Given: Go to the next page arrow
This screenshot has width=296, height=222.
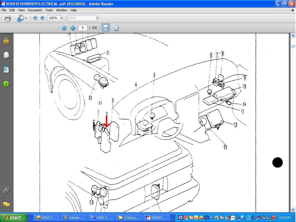Looking at the screenshot, I should click(x=73, y=28).
